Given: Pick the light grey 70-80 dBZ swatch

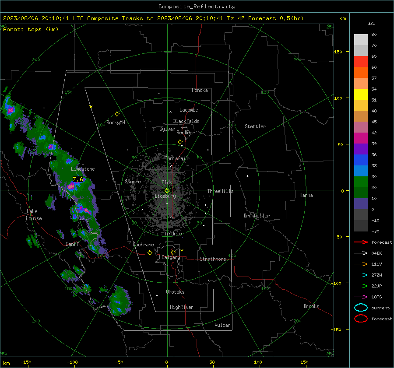Looking at the screenshot, I should tap(361, 39).
